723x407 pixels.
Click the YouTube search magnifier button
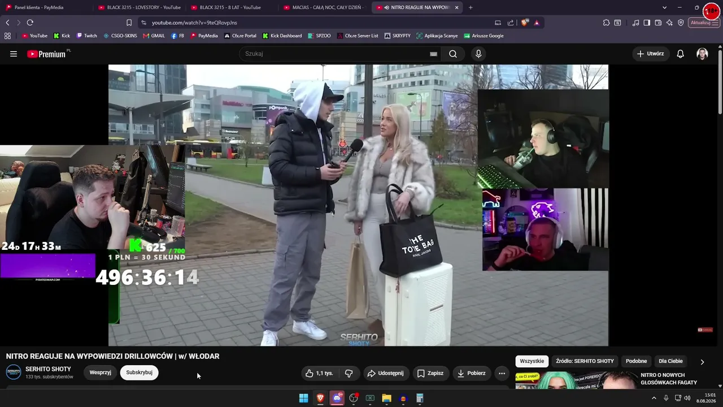[x=453, y=54]
